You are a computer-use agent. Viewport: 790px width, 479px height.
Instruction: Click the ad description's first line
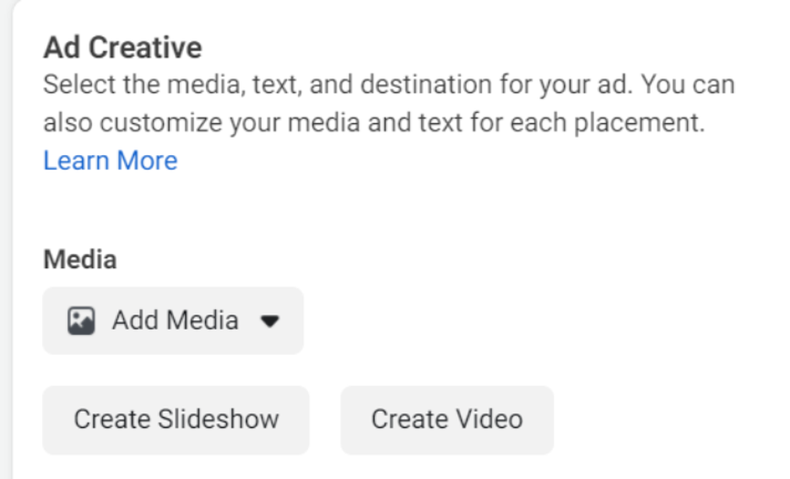[388, 85]
